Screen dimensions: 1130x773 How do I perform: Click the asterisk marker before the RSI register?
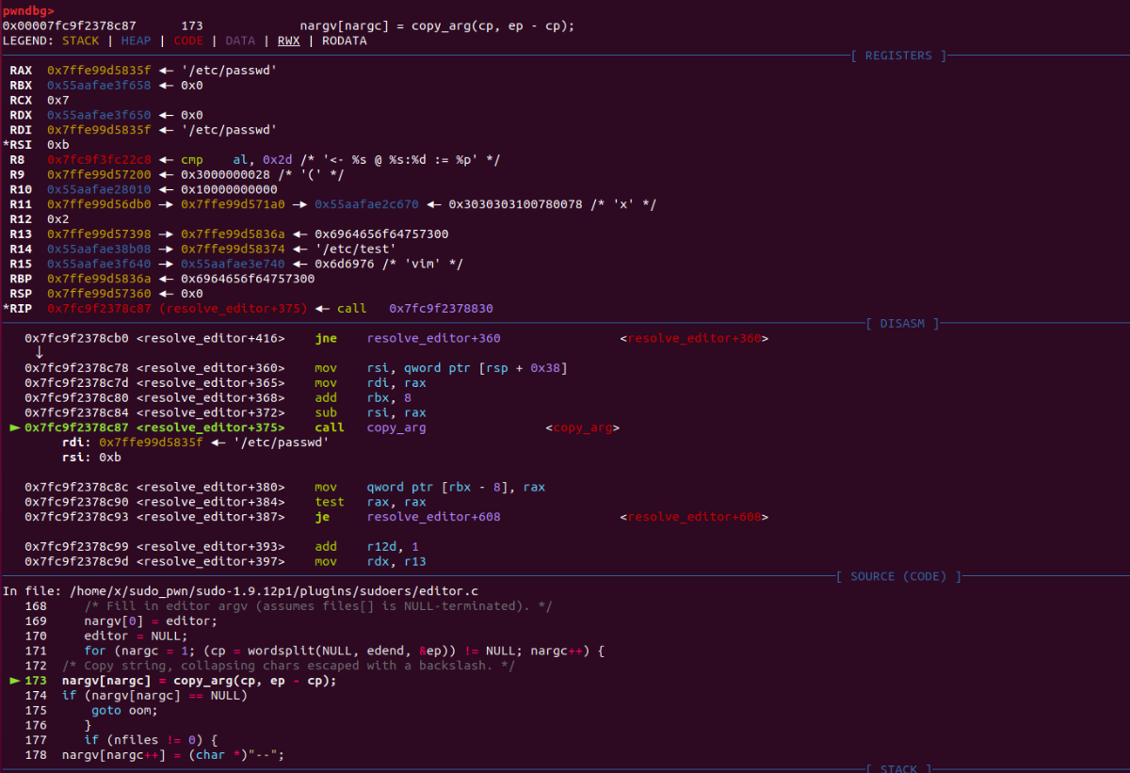click(6, 145)
